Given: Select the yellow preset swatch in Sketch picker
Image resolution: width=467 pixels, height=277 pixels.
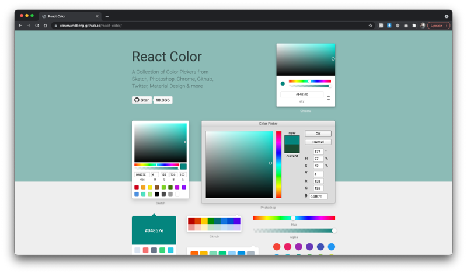Looking at the screenshot, I should pyautogui.click(x=150, y=187).
